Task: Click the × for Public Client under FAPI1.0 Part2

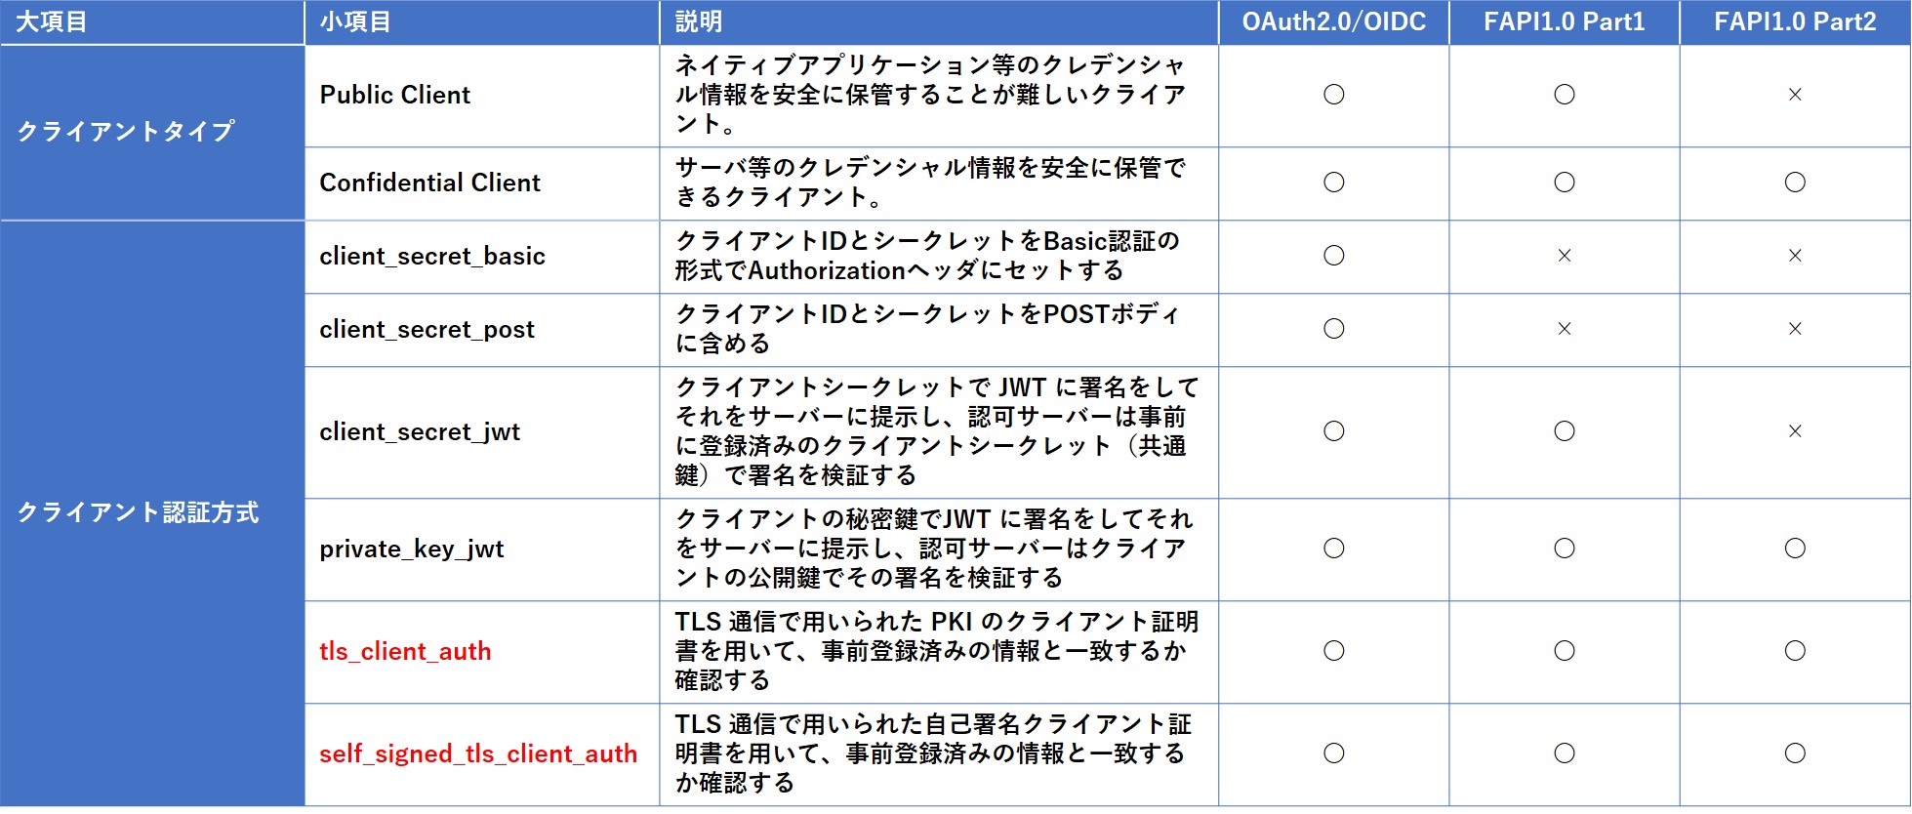Action: pyautogui.click(x=1794, y=95)
